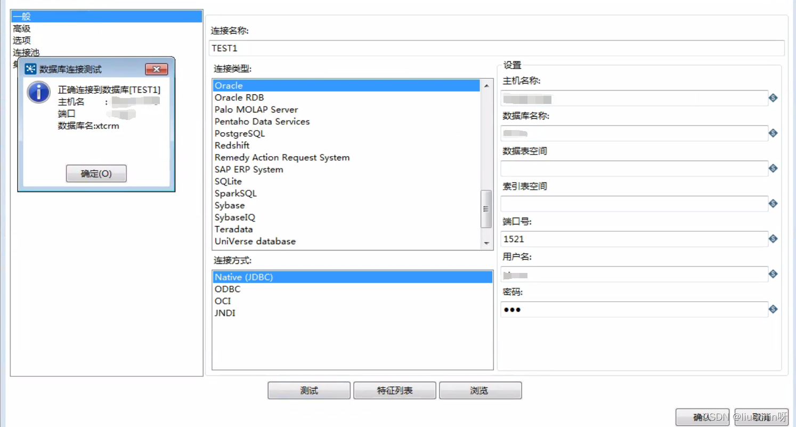Choose Native (JDBC) connection method
The width and height of the screenshot is (796, 427).
243,277
